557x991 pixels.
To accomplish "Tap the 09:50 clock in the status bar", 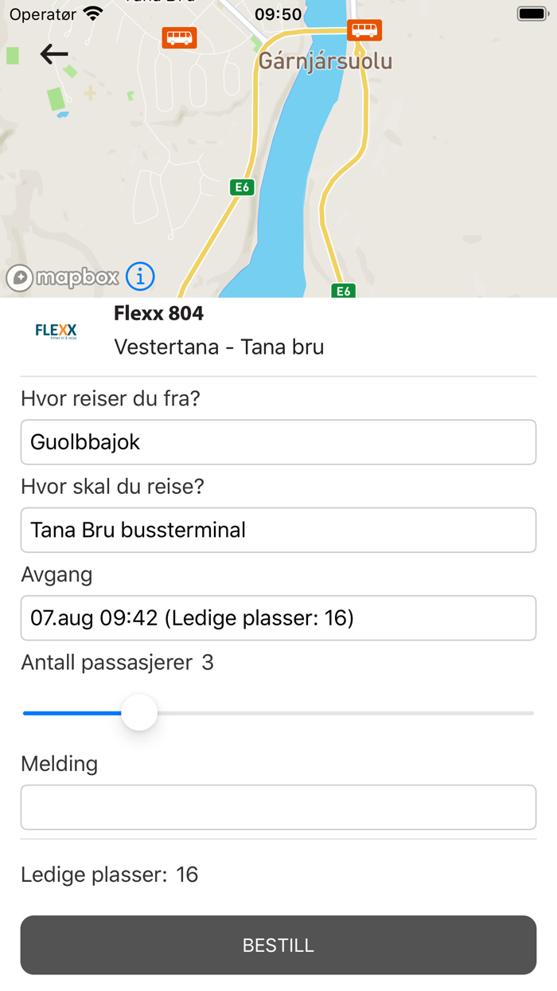I will [278, 14].
